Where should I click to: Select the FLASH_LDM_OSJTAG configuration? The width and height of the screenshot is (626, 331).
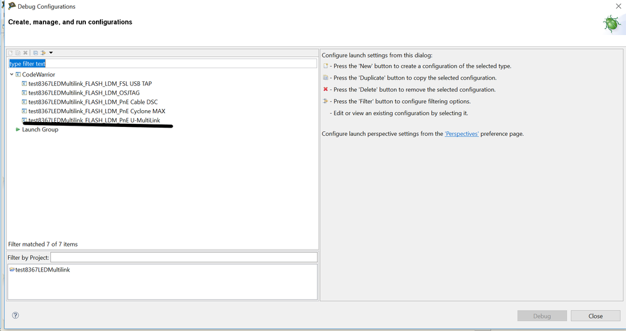pos(84,93)
